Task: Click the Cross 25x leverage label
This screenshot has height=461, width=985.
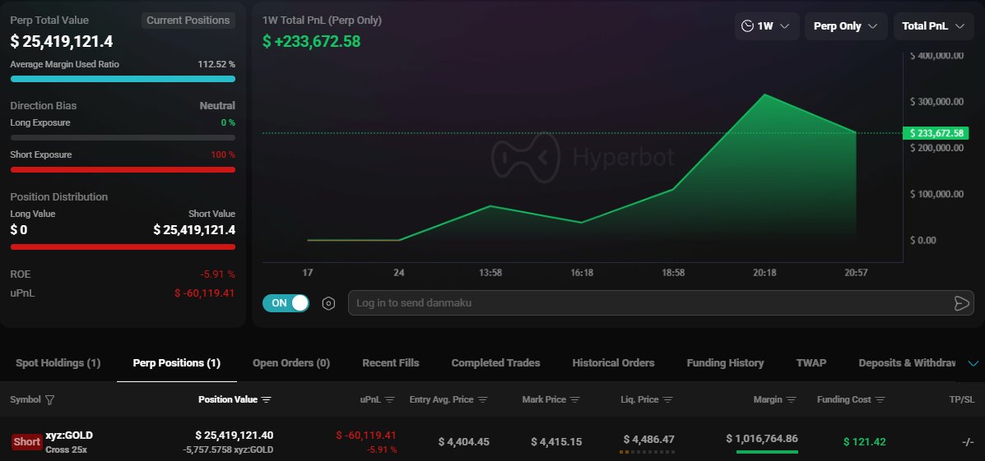Action: tap(66, 449)
